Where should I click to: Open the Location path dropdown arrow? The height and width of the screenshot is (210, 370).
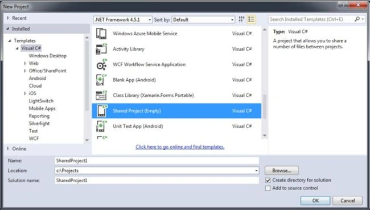click(x=256, y=171)
